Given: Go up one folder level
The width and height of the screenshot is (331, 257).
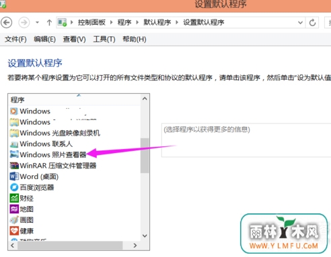Looking at the screenshot, I should tap(49, 22).
